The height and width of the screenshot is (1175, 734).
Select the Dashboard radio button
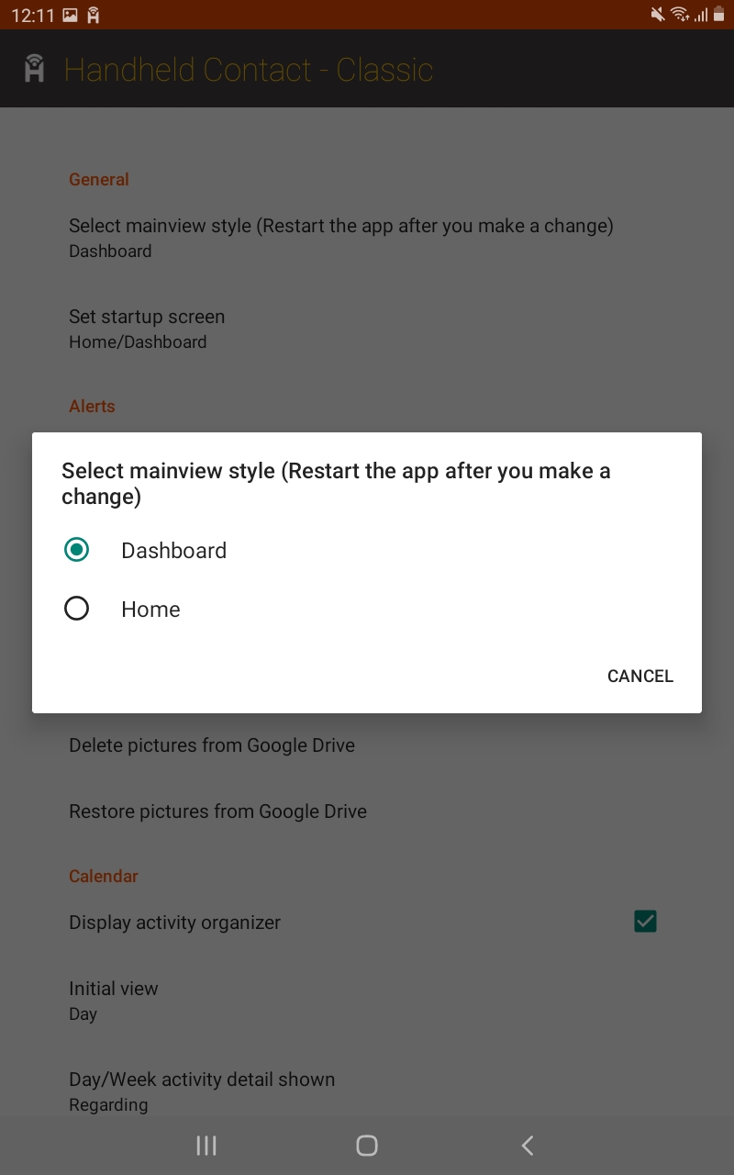point(77,550)
